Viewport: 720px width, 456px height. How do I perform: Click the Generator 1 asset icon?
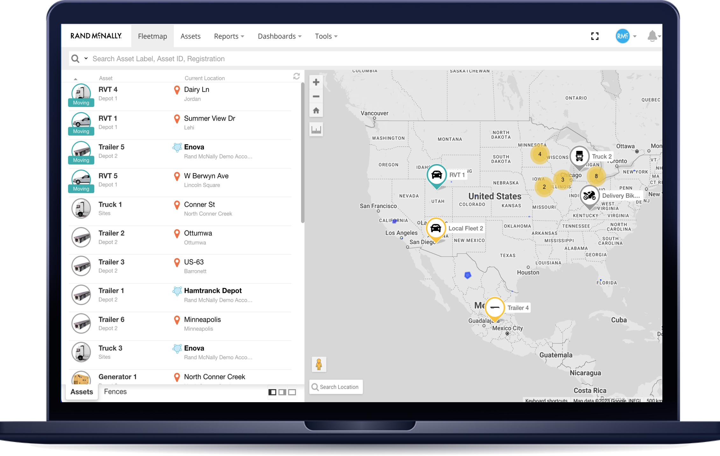tap(81, 378)
